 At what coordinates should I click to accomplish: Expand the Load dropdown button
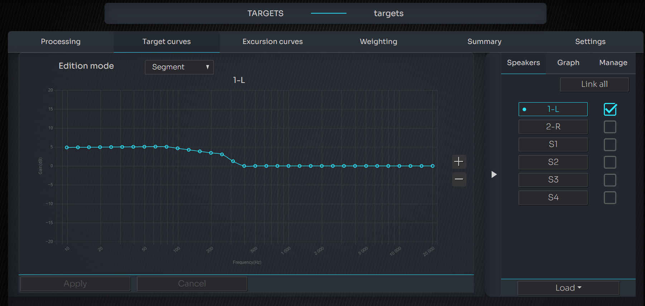568,288
